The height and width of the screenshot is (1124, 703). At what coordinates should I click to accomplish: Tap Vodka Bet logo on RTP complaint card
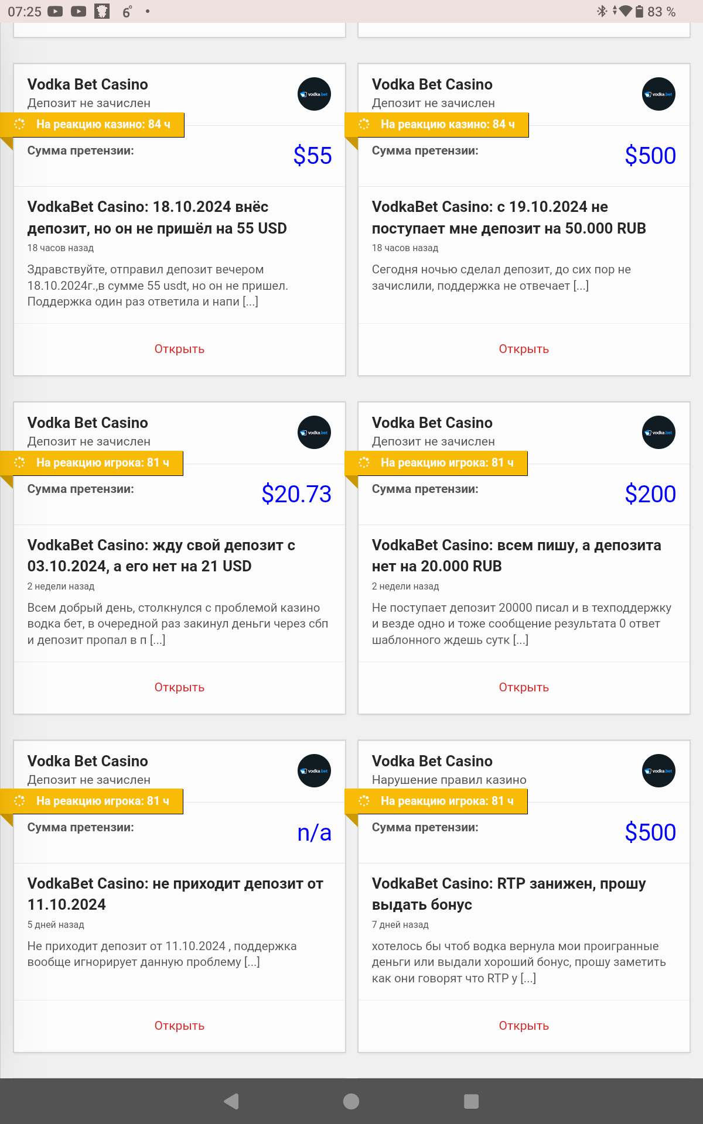[658, 771]
